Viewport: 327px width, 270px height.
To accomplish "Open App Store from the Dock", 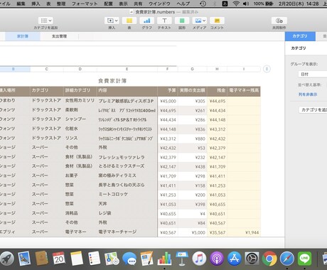I will pos(235,259).
